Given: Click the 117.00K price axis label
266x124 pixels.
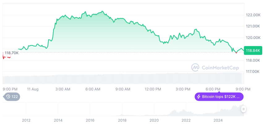Looking at the screenshot, I should 253,71.
